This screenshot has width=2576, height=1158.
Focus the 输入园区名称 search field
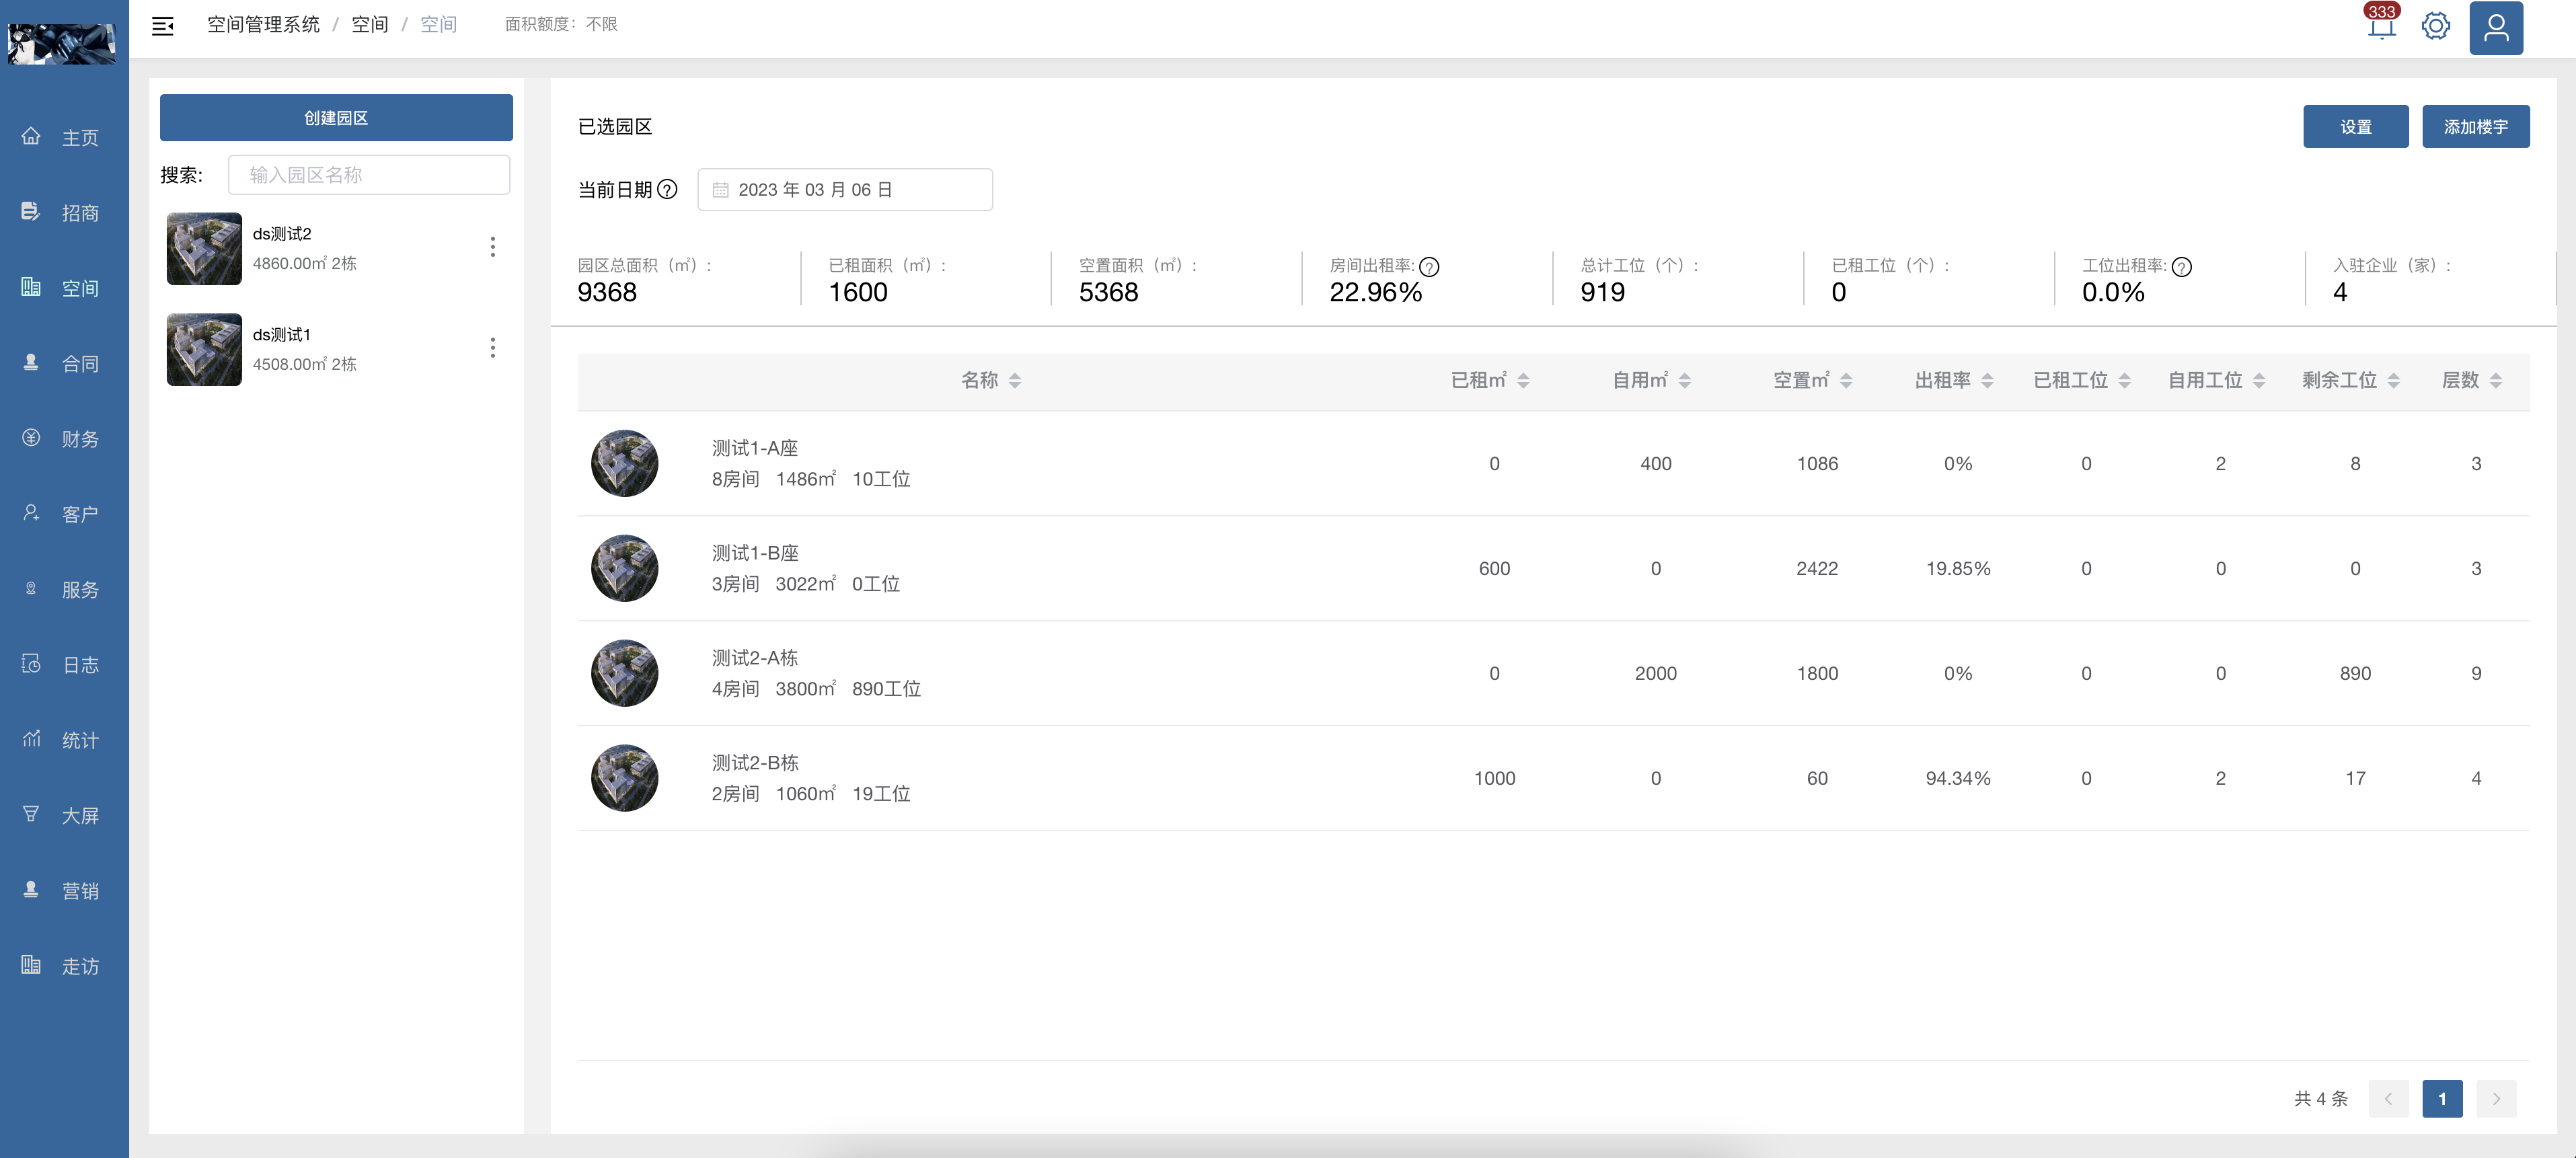[369, 175]
